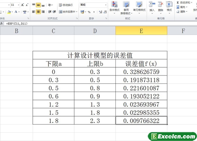Toggle wrap text (自动换行)

(66, 5)
